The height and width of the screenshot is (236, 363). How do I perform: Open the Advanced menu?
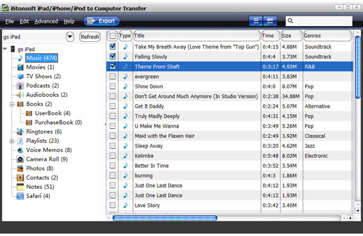(x=46, y=21)
